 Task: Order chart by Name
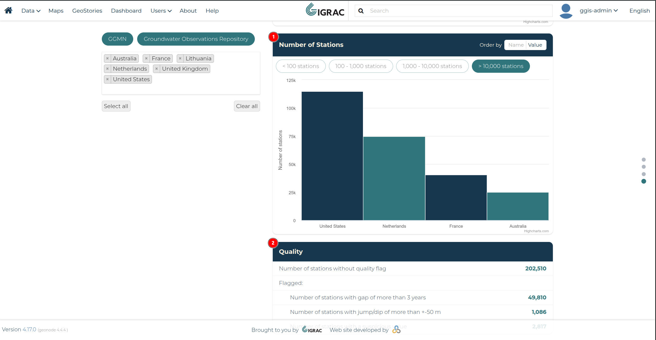tap(516, 45)
